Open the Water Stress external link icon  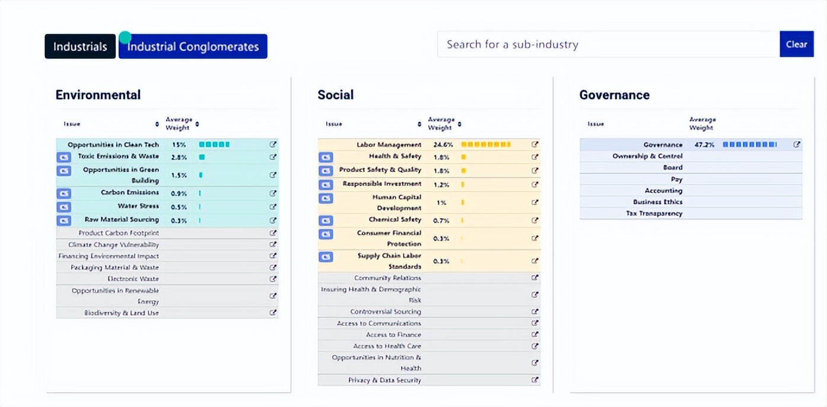click(x=273, y=207)
